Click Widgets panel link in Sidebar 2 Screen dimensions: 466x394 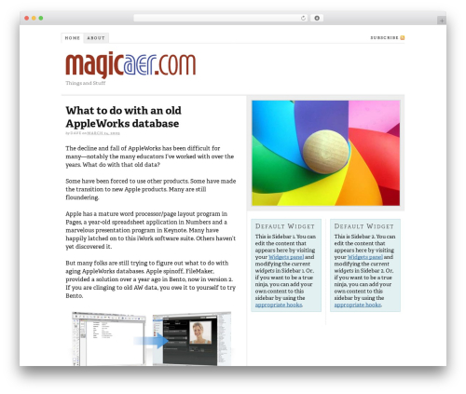click(365, 257)
